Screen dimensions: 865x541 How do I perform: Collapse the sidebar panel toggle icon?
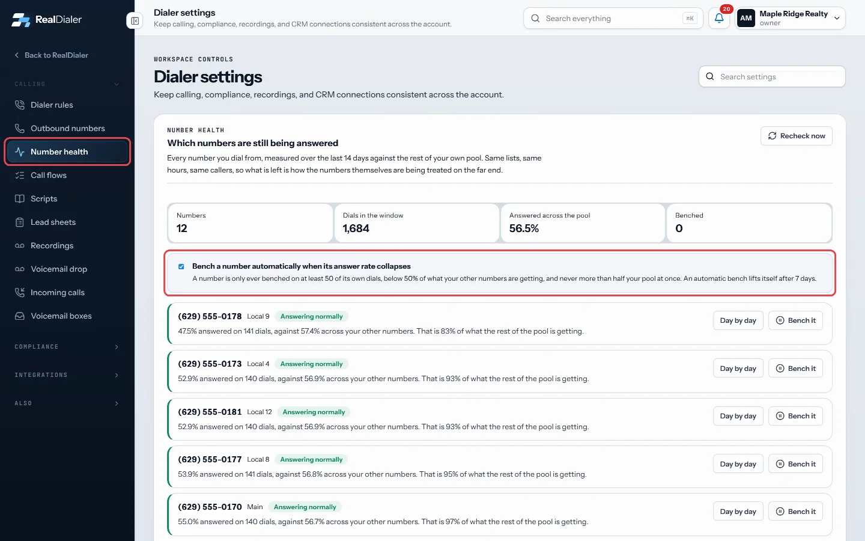click(x=135, y=21)
